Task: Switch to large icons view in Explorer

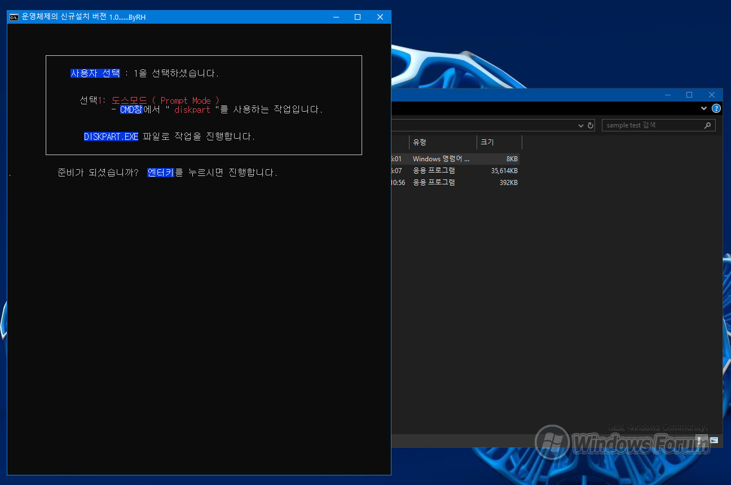Action: point(714,440)
